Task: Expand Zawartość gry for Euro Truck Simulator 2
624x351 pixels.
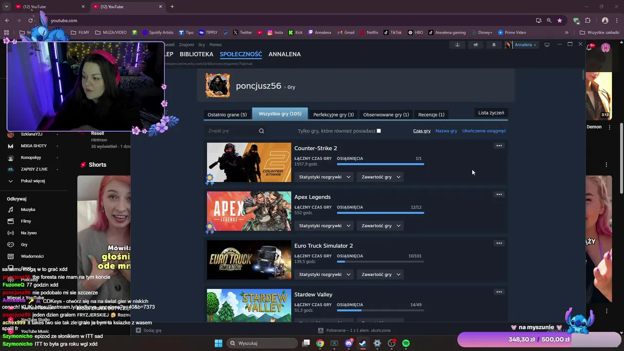Action: [x=381, y=274]
